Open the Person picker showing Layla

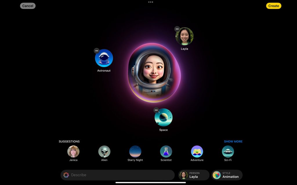(x=193, y=175)
